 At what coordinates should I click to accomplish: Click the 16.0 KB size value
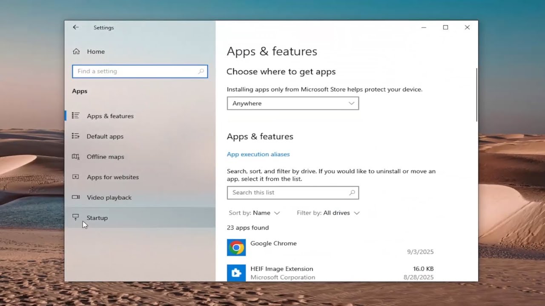423,269
